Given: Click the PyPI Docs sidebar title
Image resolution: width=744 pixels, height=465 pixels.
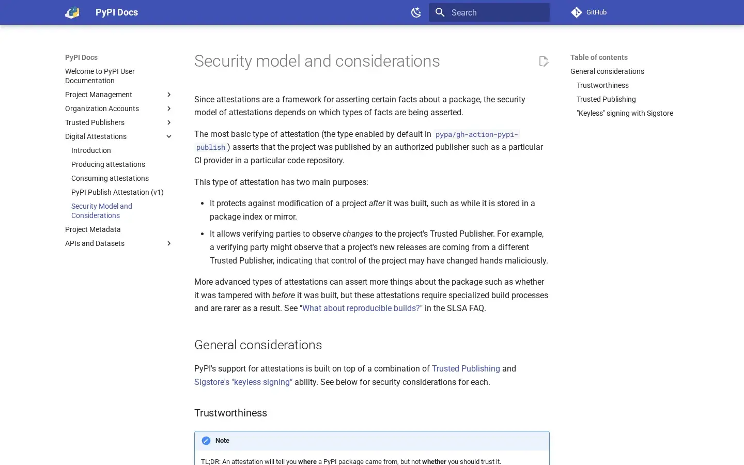Looking at the screenshot, I should pos(82,57).
